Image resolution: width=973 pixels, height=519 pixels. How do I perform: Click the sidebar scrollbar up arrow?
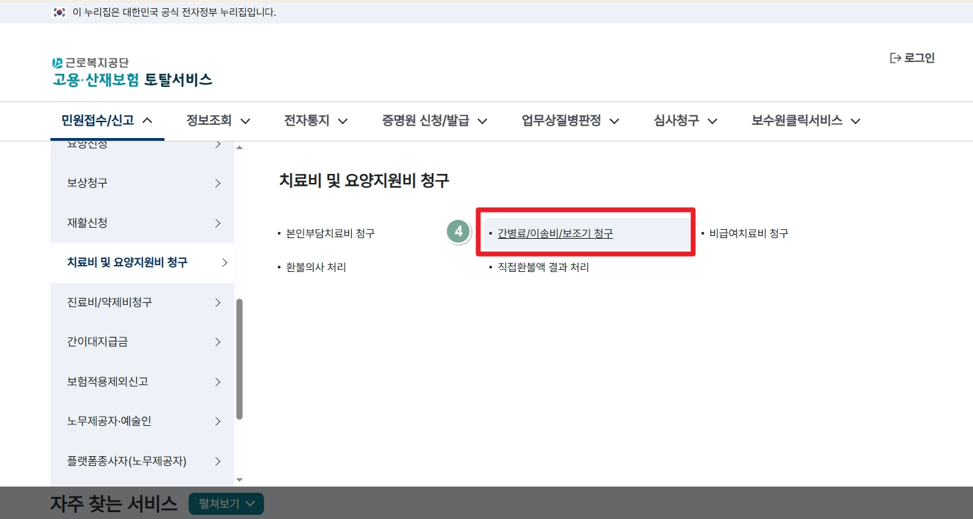(240, 146)
